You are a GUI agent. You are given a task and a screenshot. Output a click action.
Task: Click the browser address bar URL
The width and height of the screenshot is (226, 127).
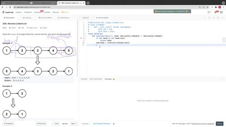pyautogui.click(x=33, y=7)
